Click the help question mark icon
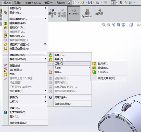 tap(45, 44)
